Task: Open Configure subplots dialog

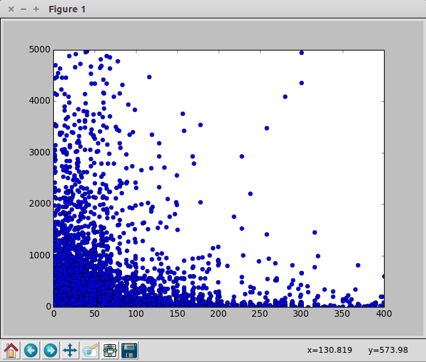Action: pyautogui.click(x=110, y=350)
